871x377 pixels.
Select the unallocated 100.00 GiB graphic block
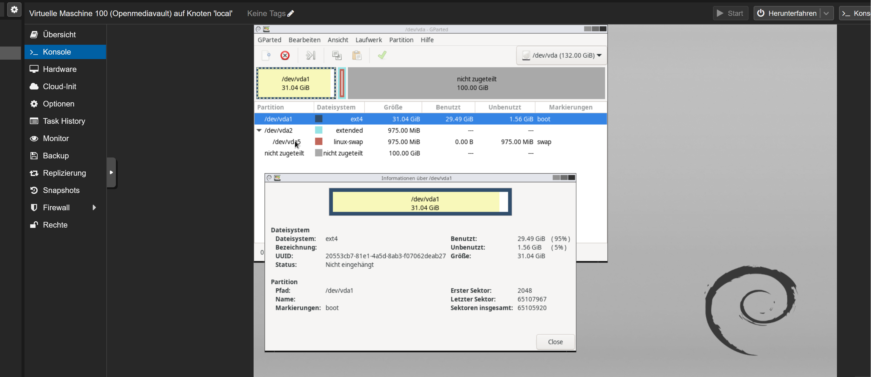pos(476,84)
